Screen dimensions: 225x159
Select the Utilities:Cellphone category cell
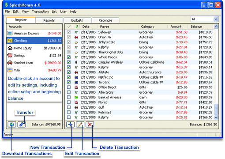pyautogui.click(x=152, y=62)
